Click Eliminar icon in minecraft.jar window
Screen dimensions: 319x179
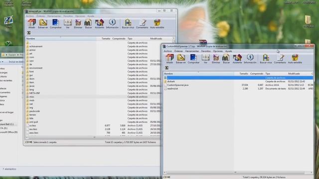pos(78,24)
